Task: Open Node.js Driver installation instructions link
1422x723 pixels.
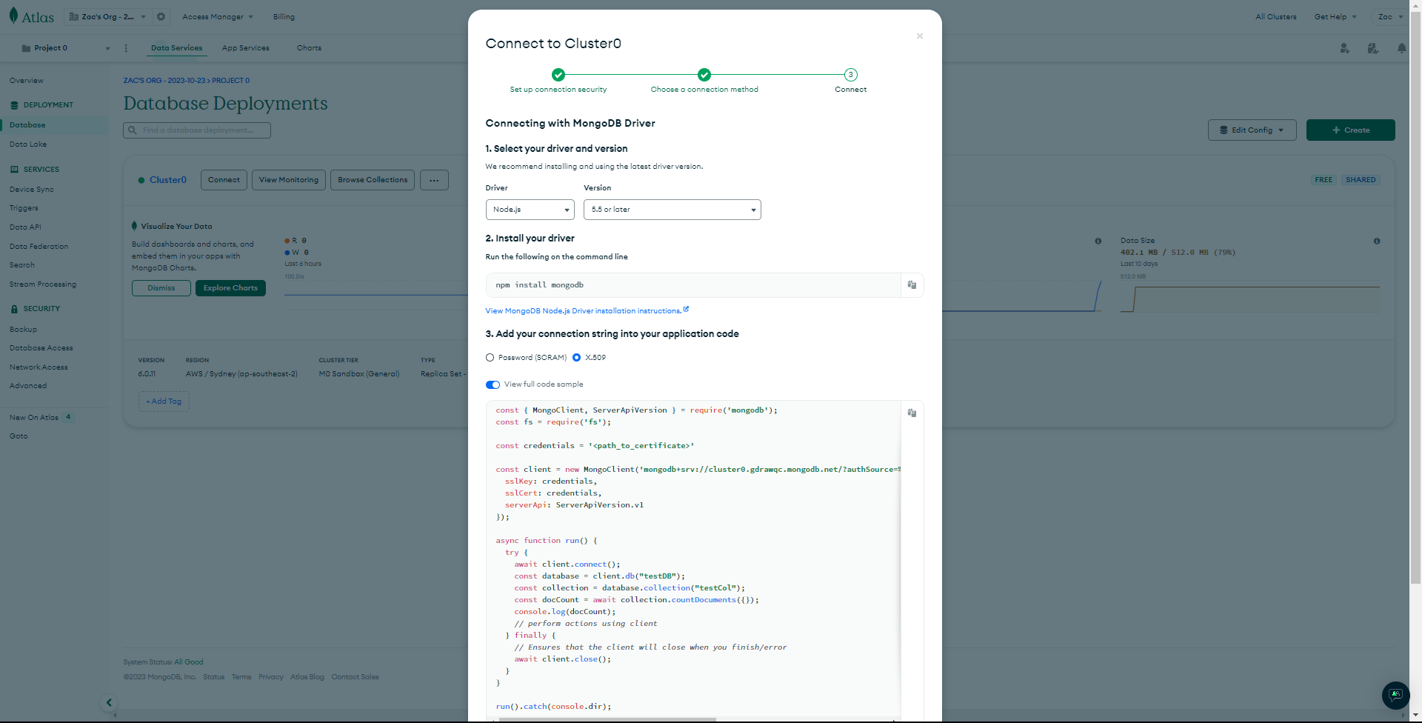Action: tap(584, 311)
